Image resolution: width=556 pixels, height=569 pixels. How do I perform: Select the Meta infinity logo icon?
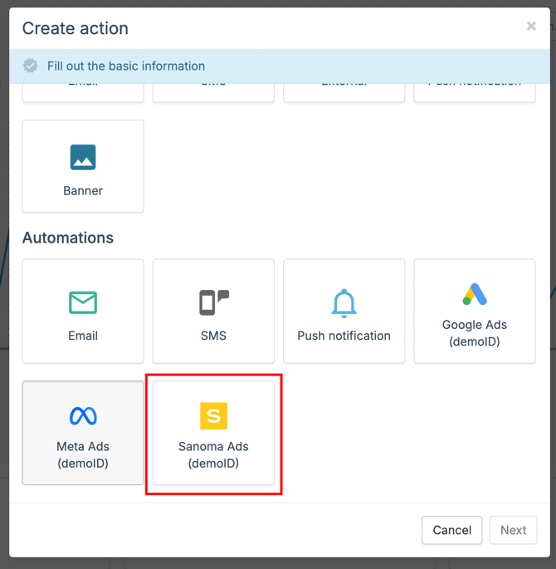tap(83, 415)
